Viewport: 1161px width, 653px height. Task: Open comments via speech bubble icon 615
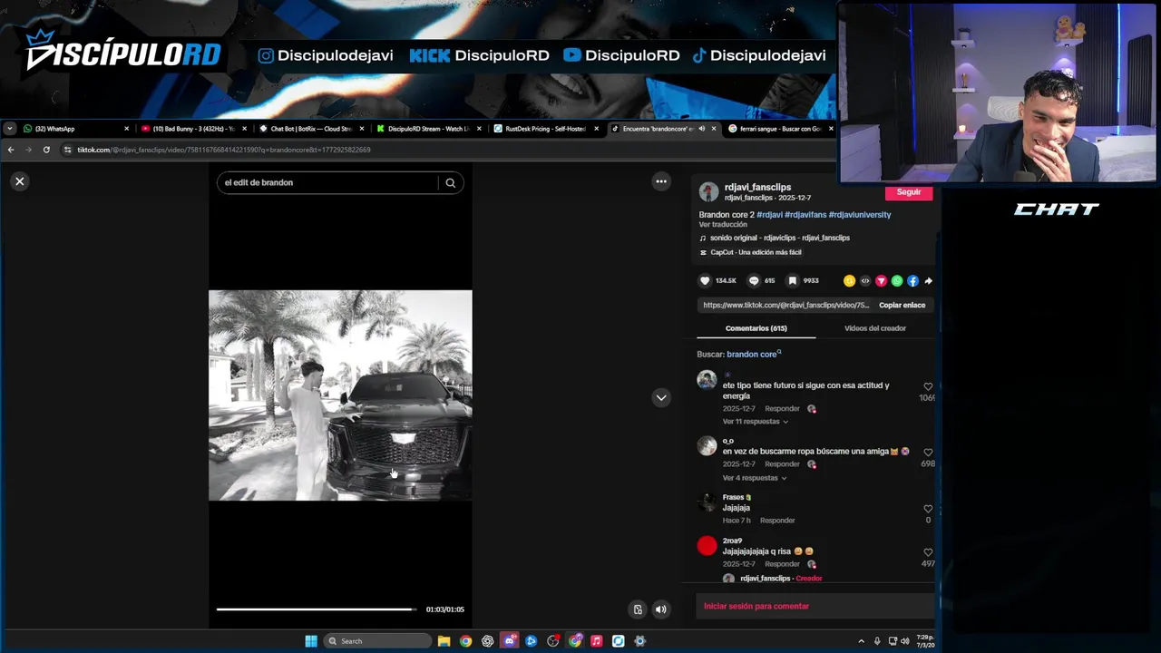[754, 281]
